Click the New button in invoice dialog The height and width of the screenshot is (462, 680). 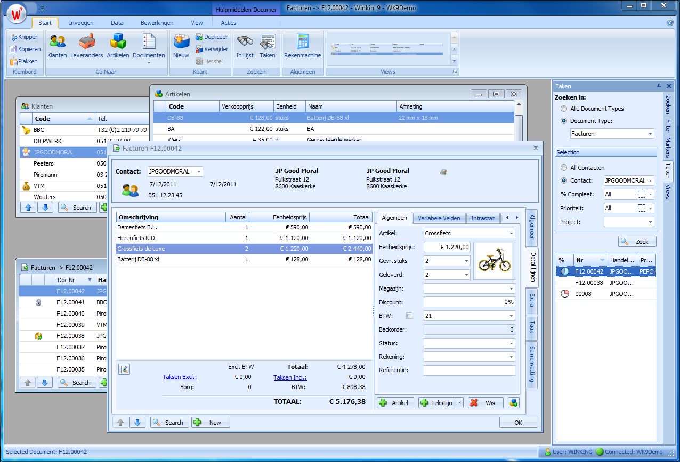click(x=211, y=423)
